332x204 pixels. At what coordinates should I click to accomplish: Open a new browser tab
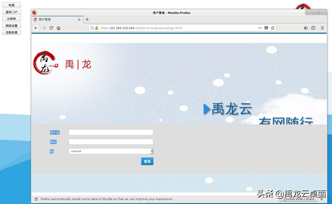[87, 19]
